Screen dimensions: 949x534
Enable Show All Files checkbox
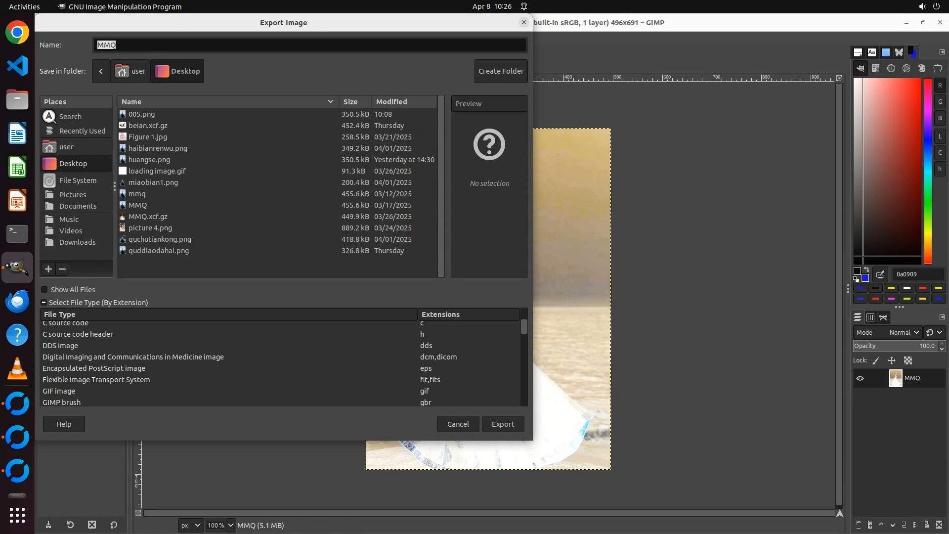point(44,290)
